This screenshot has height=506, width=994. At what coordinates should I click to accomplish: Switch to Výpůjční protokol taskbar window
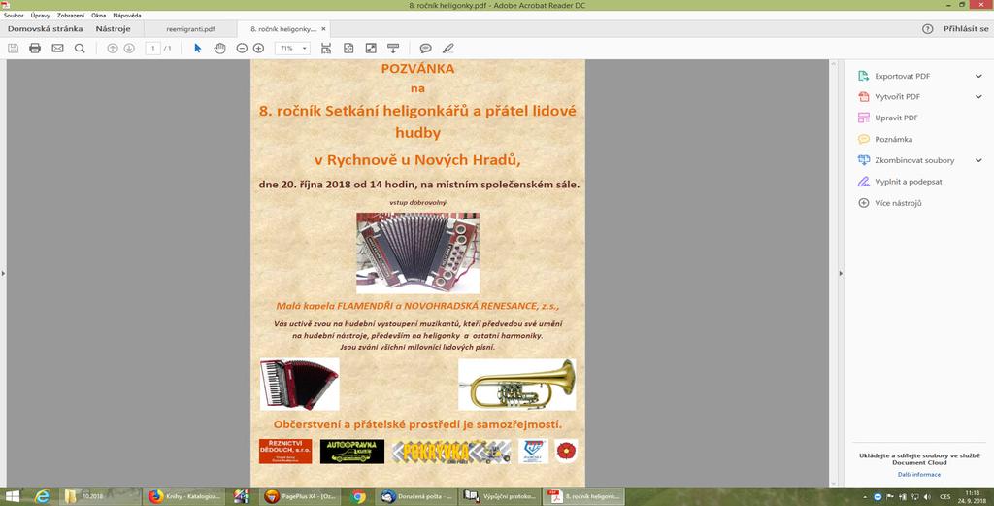click(499, 496)
